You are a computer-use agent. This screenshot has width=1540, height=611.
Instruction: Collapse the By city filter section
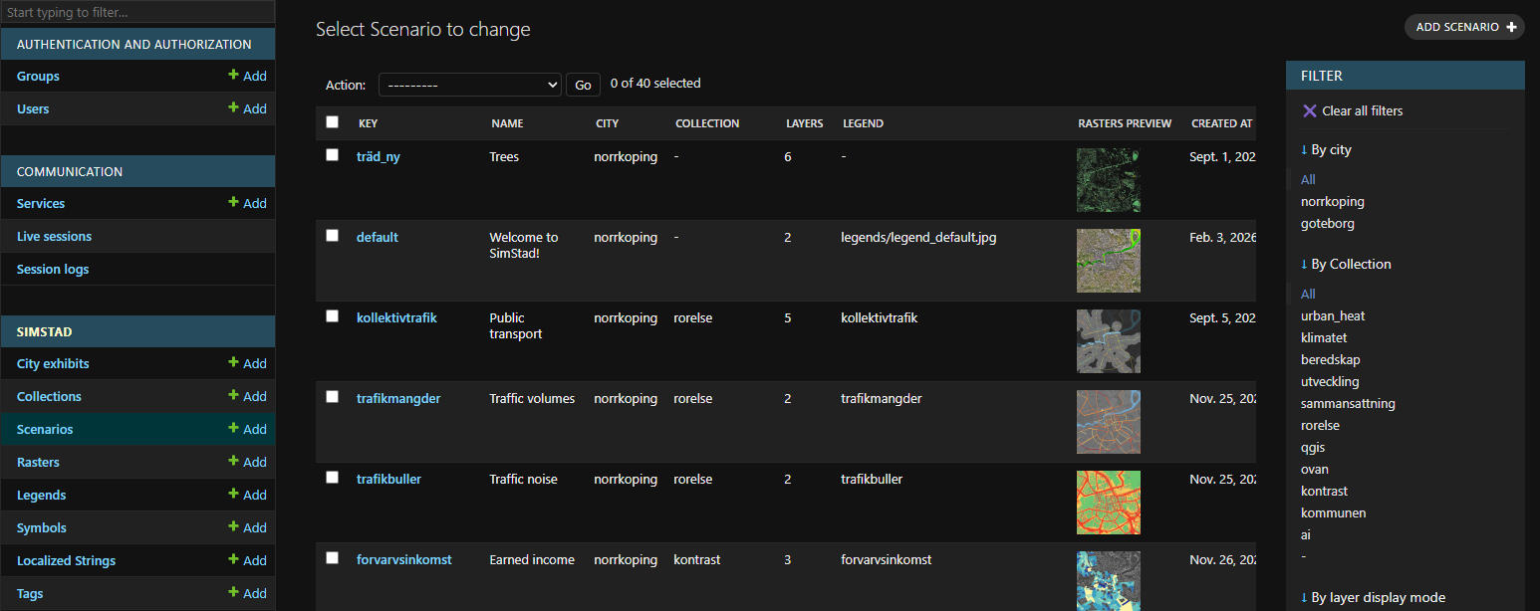(x=1326, y=149)
